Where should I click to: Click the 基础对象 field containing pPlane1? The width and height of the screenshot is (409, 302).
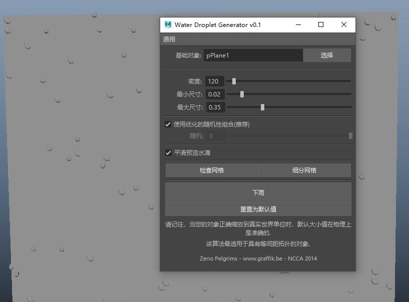(x=253, y=55)
